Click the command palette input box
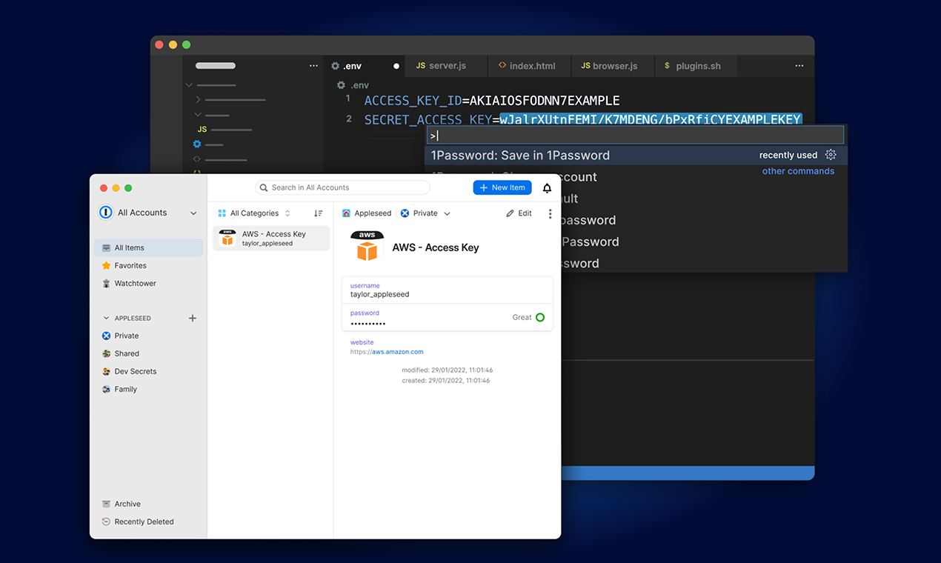941x563 pixels. click(636, 135)
